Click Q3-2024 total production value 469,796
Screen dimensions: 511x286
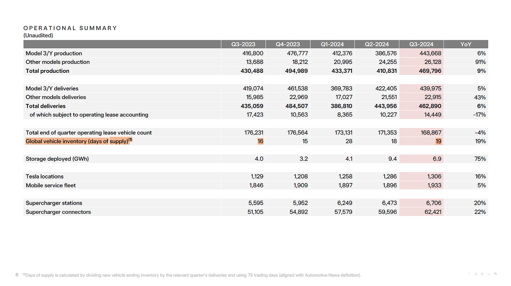tap(430, 71)
